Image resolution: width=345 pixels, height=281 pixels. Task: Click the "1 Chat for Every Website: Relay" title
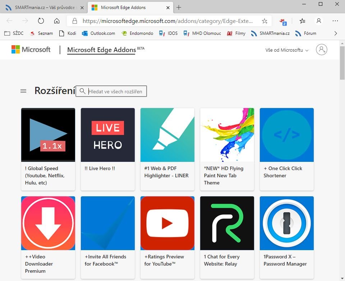coord(222,260)
